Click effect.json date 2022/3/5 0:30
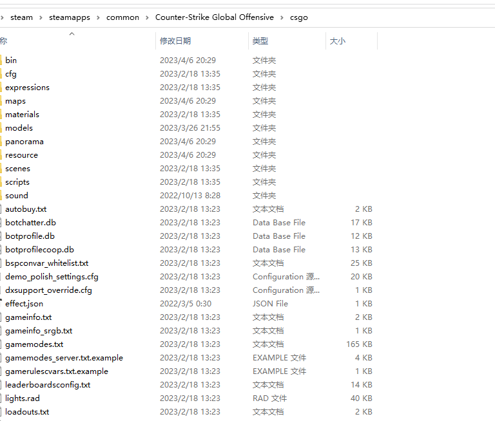 186,304
